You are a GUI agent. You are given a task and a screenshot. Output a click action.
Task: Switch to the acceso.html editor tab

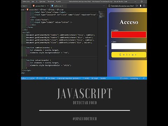(40, 6)
